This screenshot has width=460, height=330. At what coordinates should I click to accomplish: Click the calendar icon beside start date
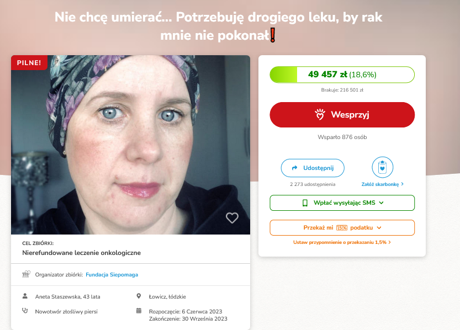pos(139,311)
